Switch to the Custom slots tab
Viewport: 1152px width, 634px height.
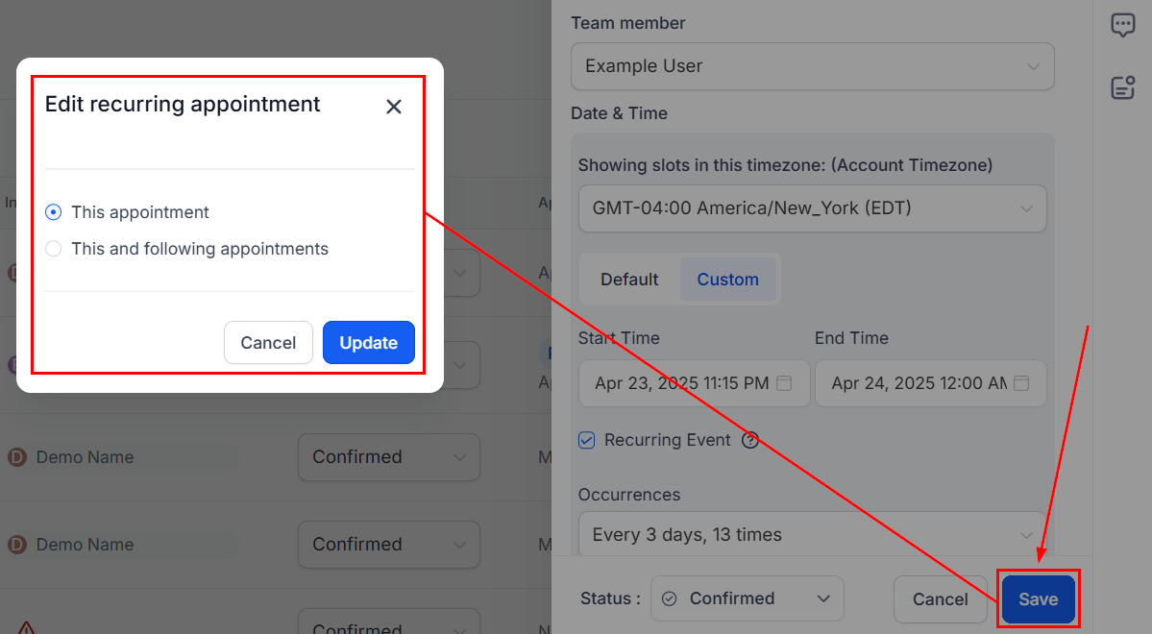click(x=727, y=280)
